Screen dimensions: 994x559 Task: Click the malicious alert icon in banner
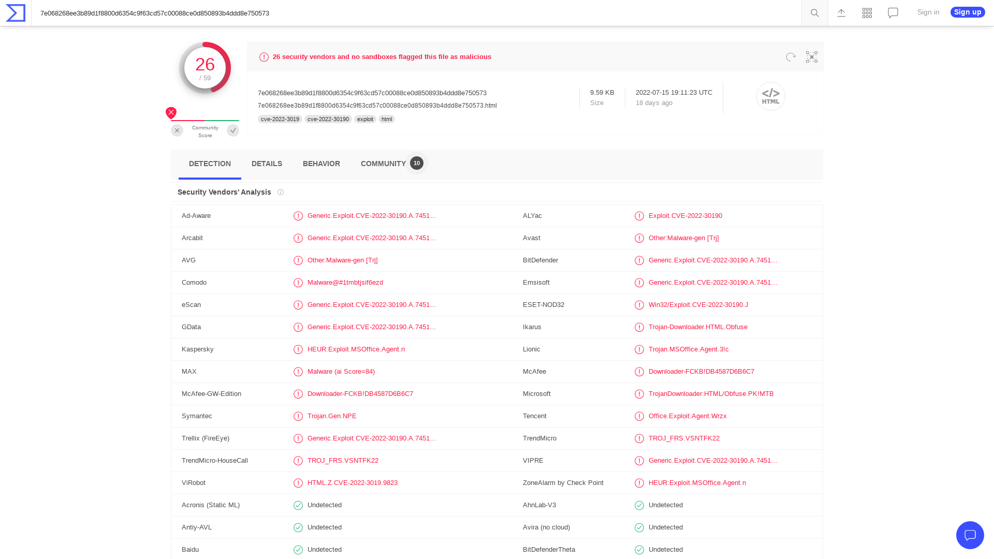tap(264, 57)
